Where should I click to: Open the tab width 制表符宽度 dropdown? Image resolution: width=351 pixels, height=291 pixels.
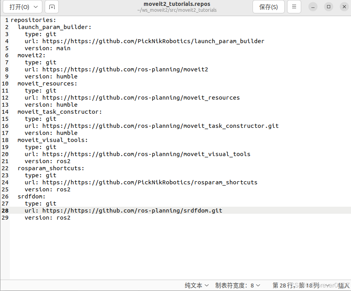238,286
